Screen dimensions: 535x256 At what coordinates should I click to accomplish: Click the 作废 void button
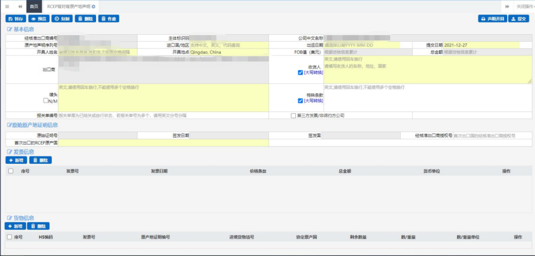point(109,19)
